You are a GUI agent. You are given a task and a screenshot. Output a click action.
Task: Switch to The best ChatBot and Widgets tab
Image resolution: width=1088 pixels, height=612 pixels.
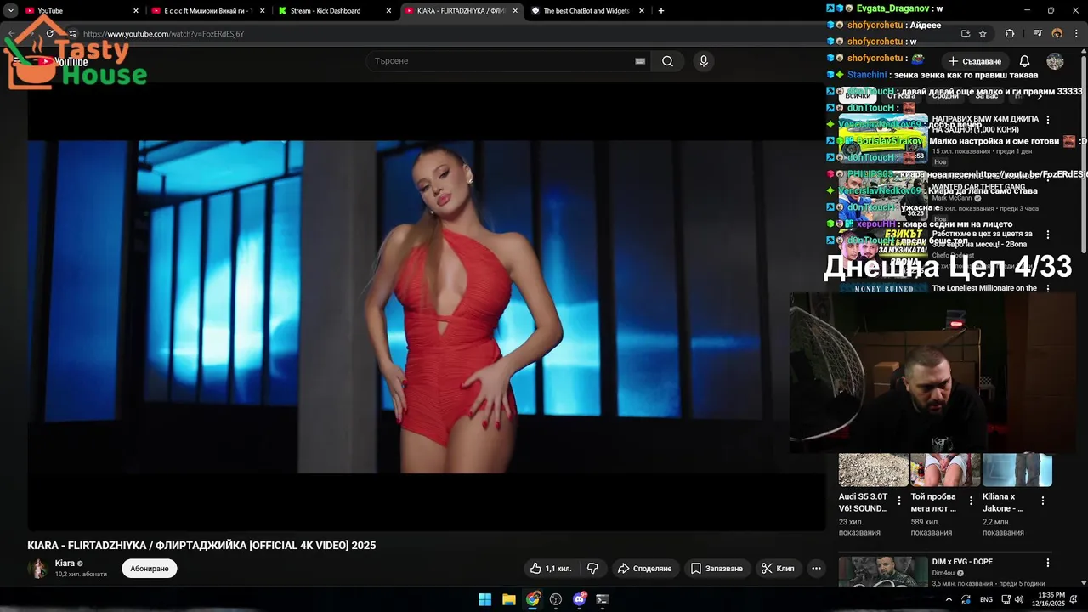[x=586, y=11]
